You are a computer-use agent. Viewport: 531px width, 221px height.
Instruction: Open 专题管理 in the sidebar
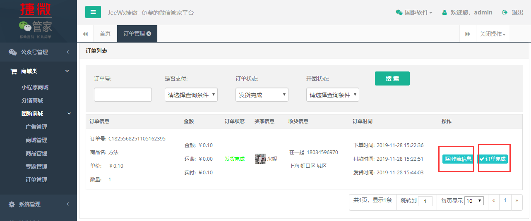(36, 166)
